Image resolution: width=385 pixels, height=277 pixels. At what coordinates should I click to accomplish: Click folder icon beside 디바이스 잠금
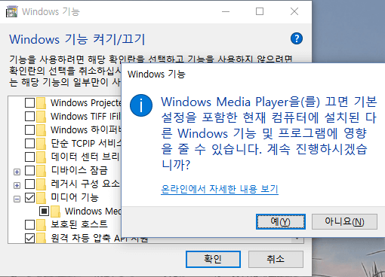point(41,171)
